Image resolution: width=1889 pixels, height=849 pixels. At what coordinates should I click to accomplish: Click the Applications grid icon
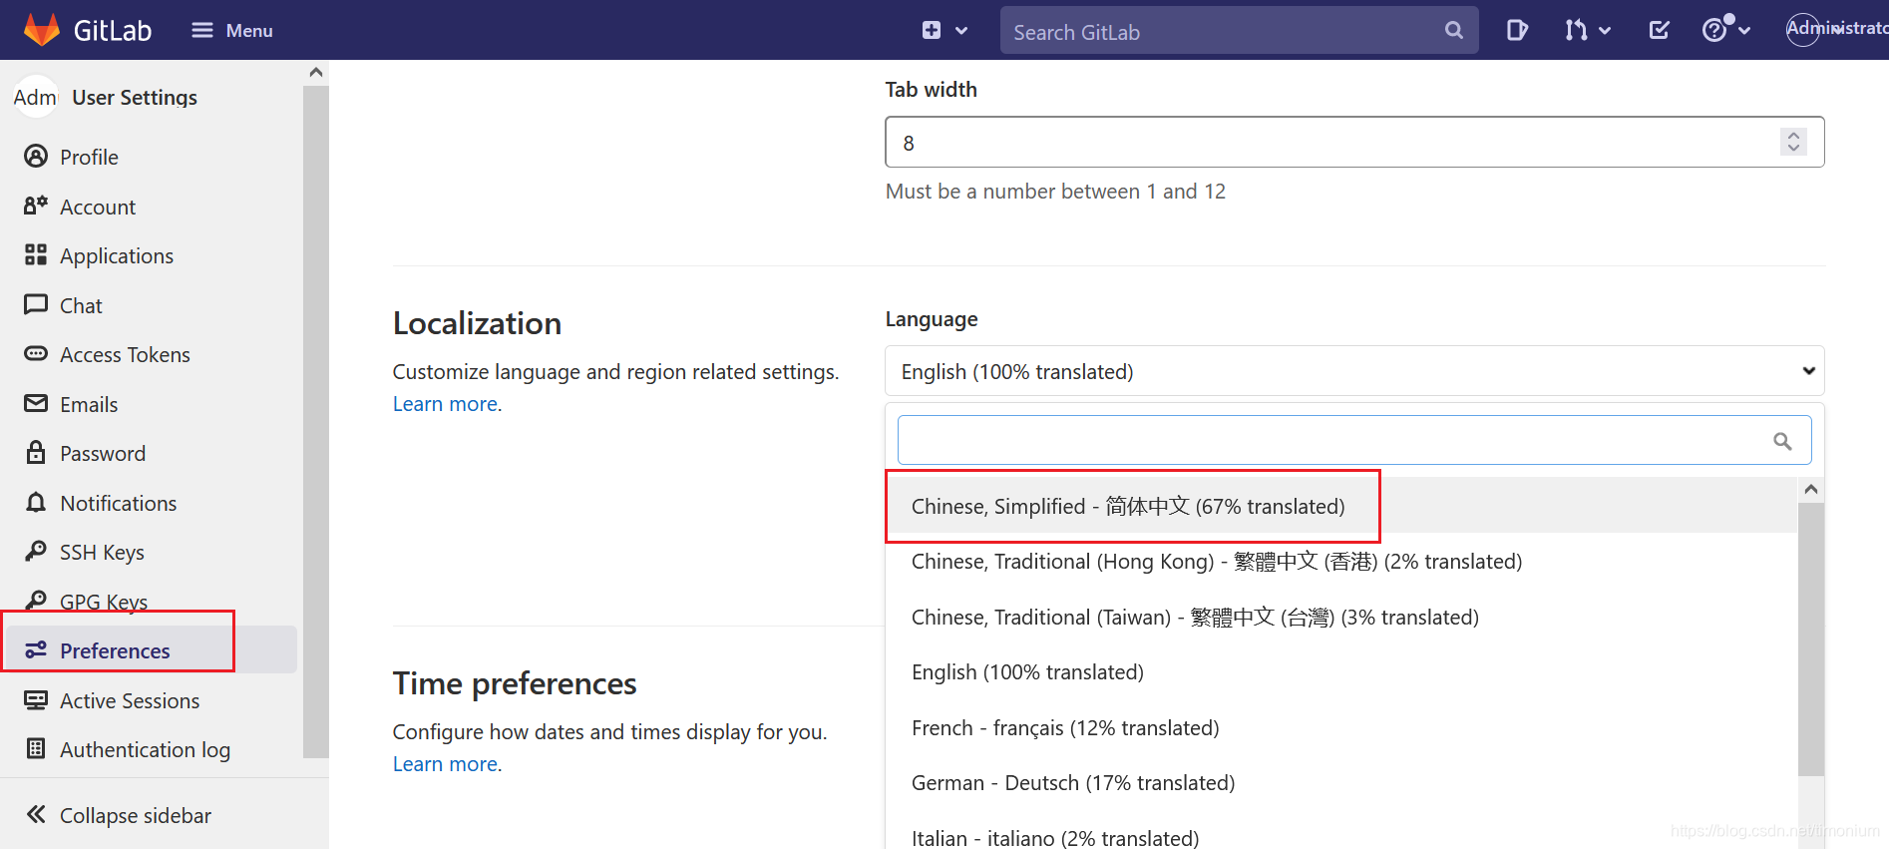tap(36, 255)
